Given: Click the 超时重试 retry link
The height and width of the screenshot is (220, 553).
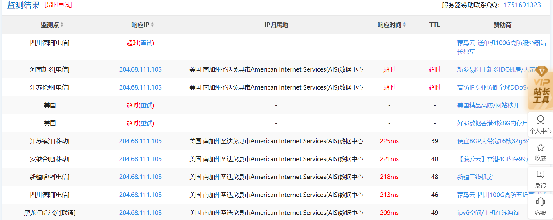Looking at the screenshot, I should [x=58, y=5].
